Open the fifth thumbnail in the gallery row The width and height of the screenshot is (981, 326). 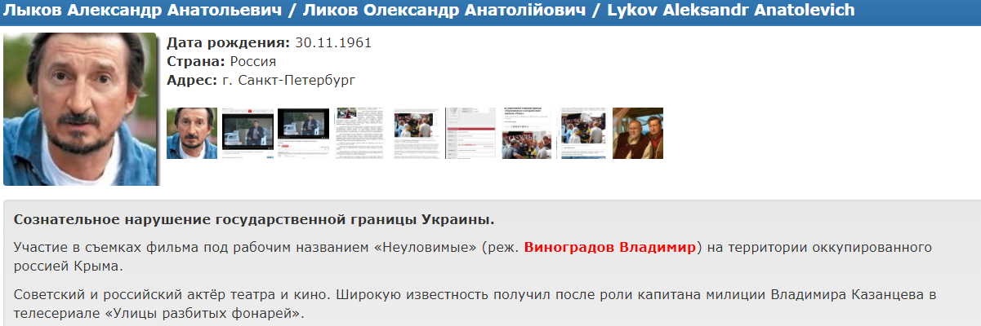tap(415, 133)
